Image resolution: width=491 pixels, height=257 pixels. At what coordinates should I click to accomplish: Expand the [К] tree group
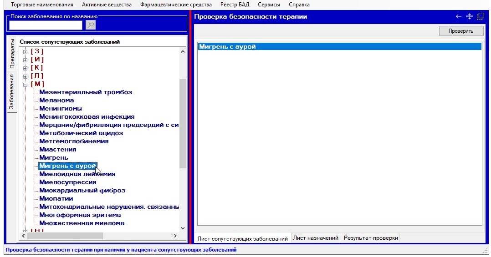pos(26,68)
